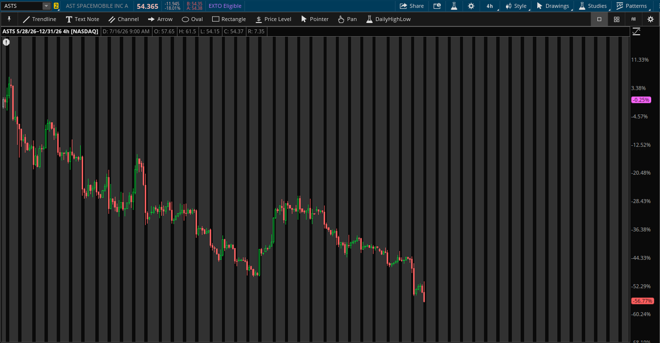Viewport: 660px width, 343px height.
Task: Pick the Arrow drawing tool
Action: point(160,19)
